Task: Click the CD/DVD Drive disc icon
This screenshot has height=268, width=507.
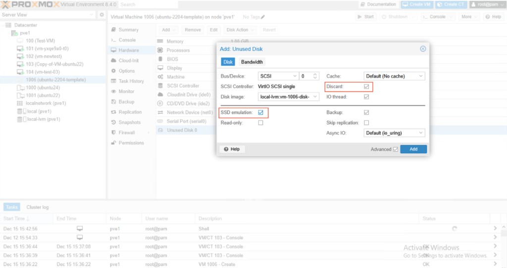Action: point(160,103)
